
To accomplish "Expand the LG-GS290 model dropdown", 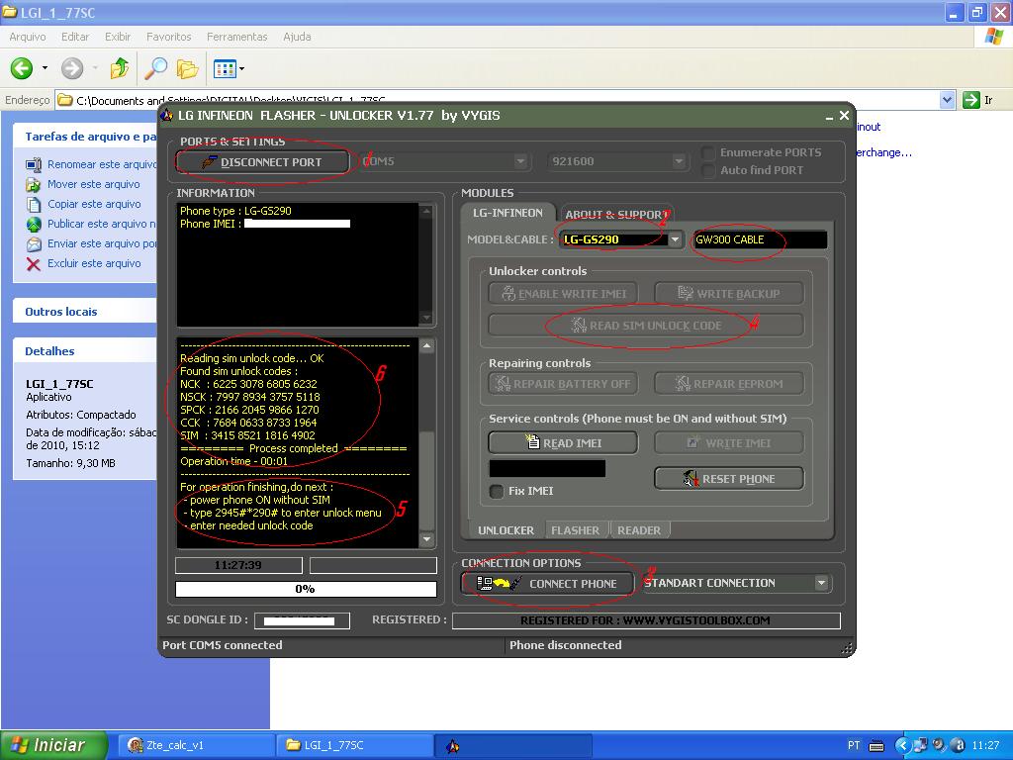I will coord(675,239).
